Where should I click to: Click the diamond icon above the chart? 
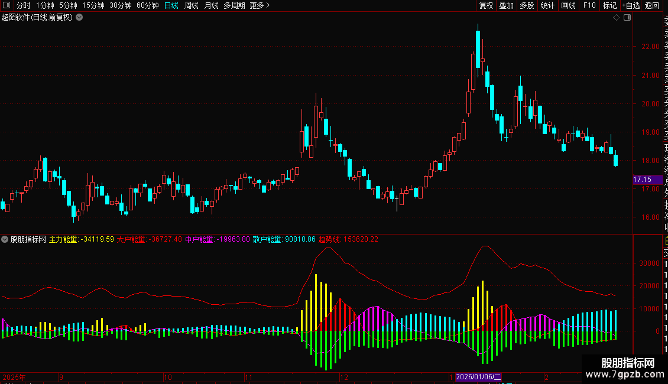tap(616, 18)
